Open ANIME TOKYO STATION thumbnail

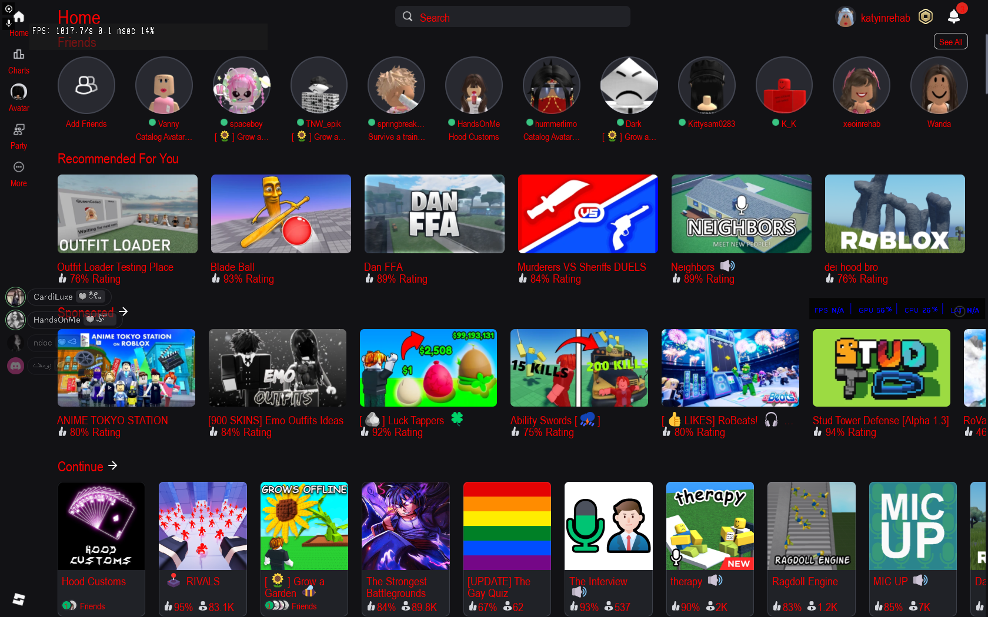(x=126, y=368)
